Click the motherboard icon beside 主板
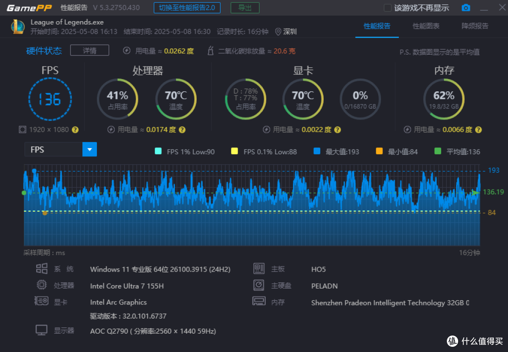508x352 pixels. (259, 268)
